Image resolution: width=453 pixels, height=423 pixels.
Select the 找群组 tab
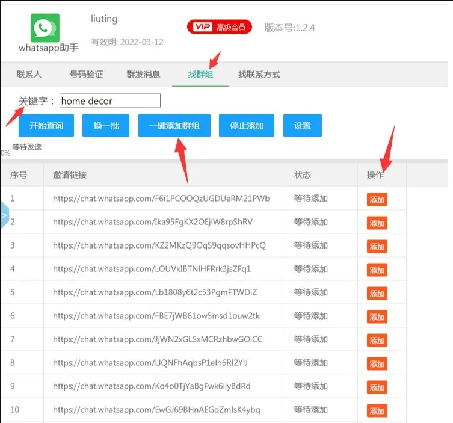[x=200, y=75]
